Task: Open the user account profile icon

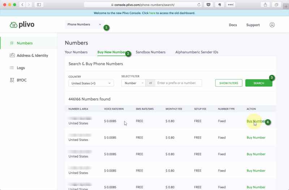Action: pos(272,25)
